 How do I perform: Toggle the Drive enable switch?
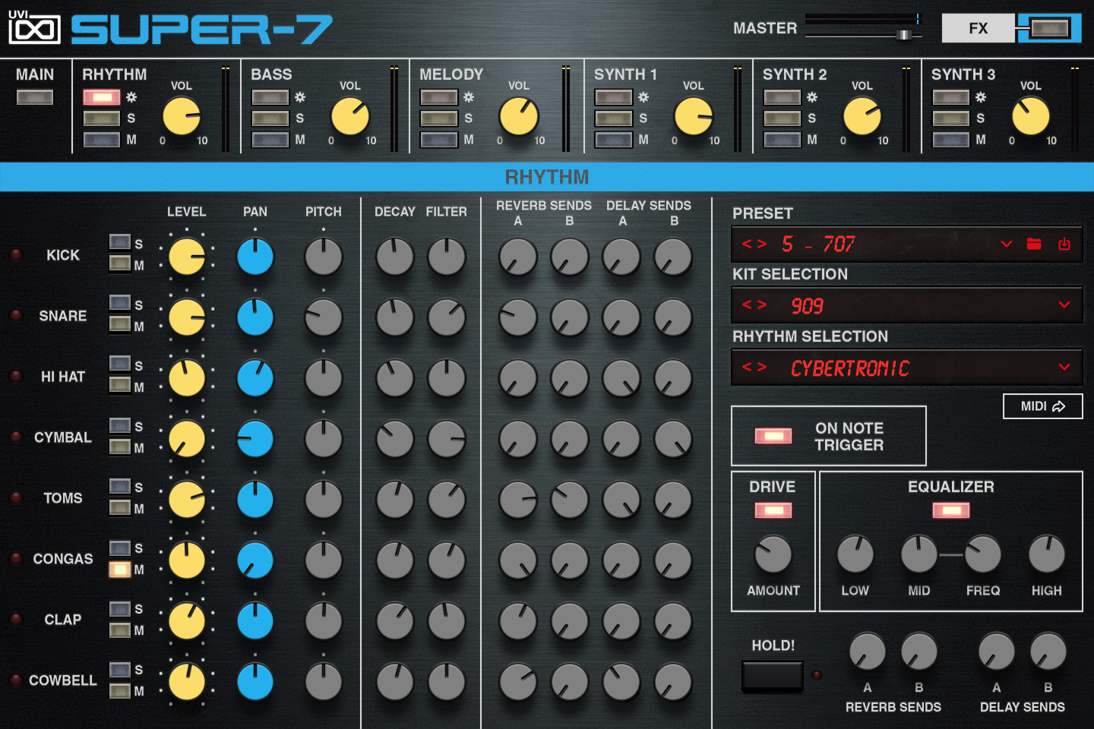[x=773, y=510]
